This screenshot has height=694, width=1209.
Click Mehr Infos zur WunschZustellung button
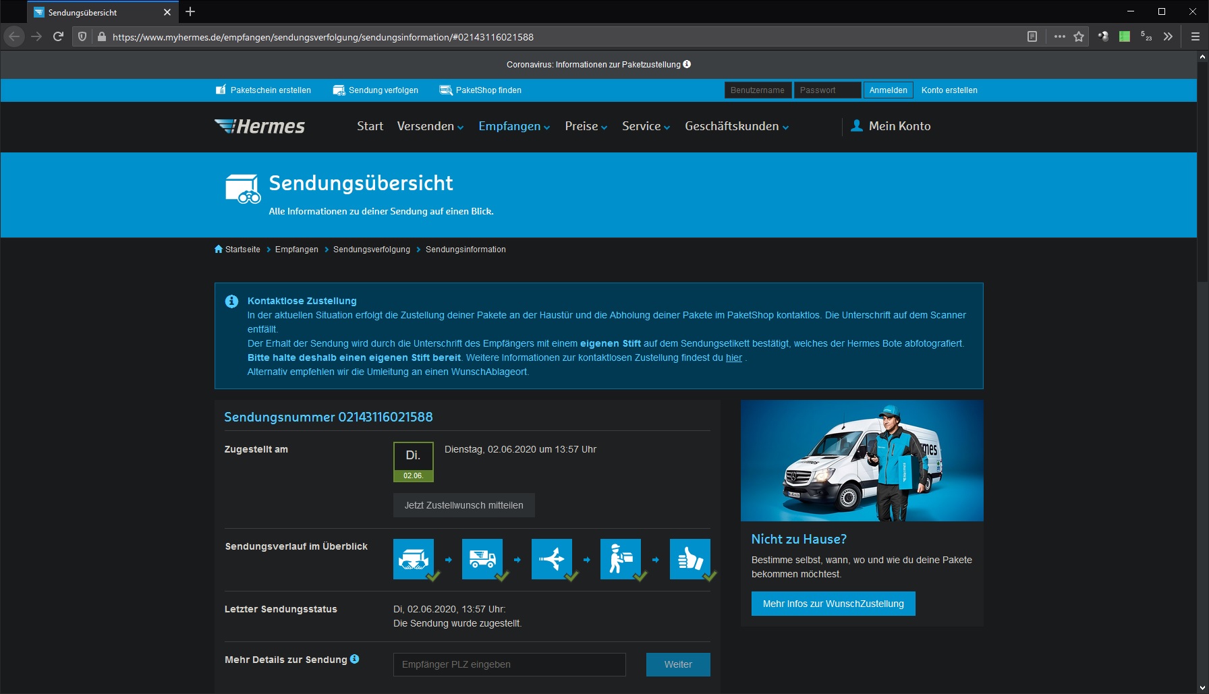point(833,604)
